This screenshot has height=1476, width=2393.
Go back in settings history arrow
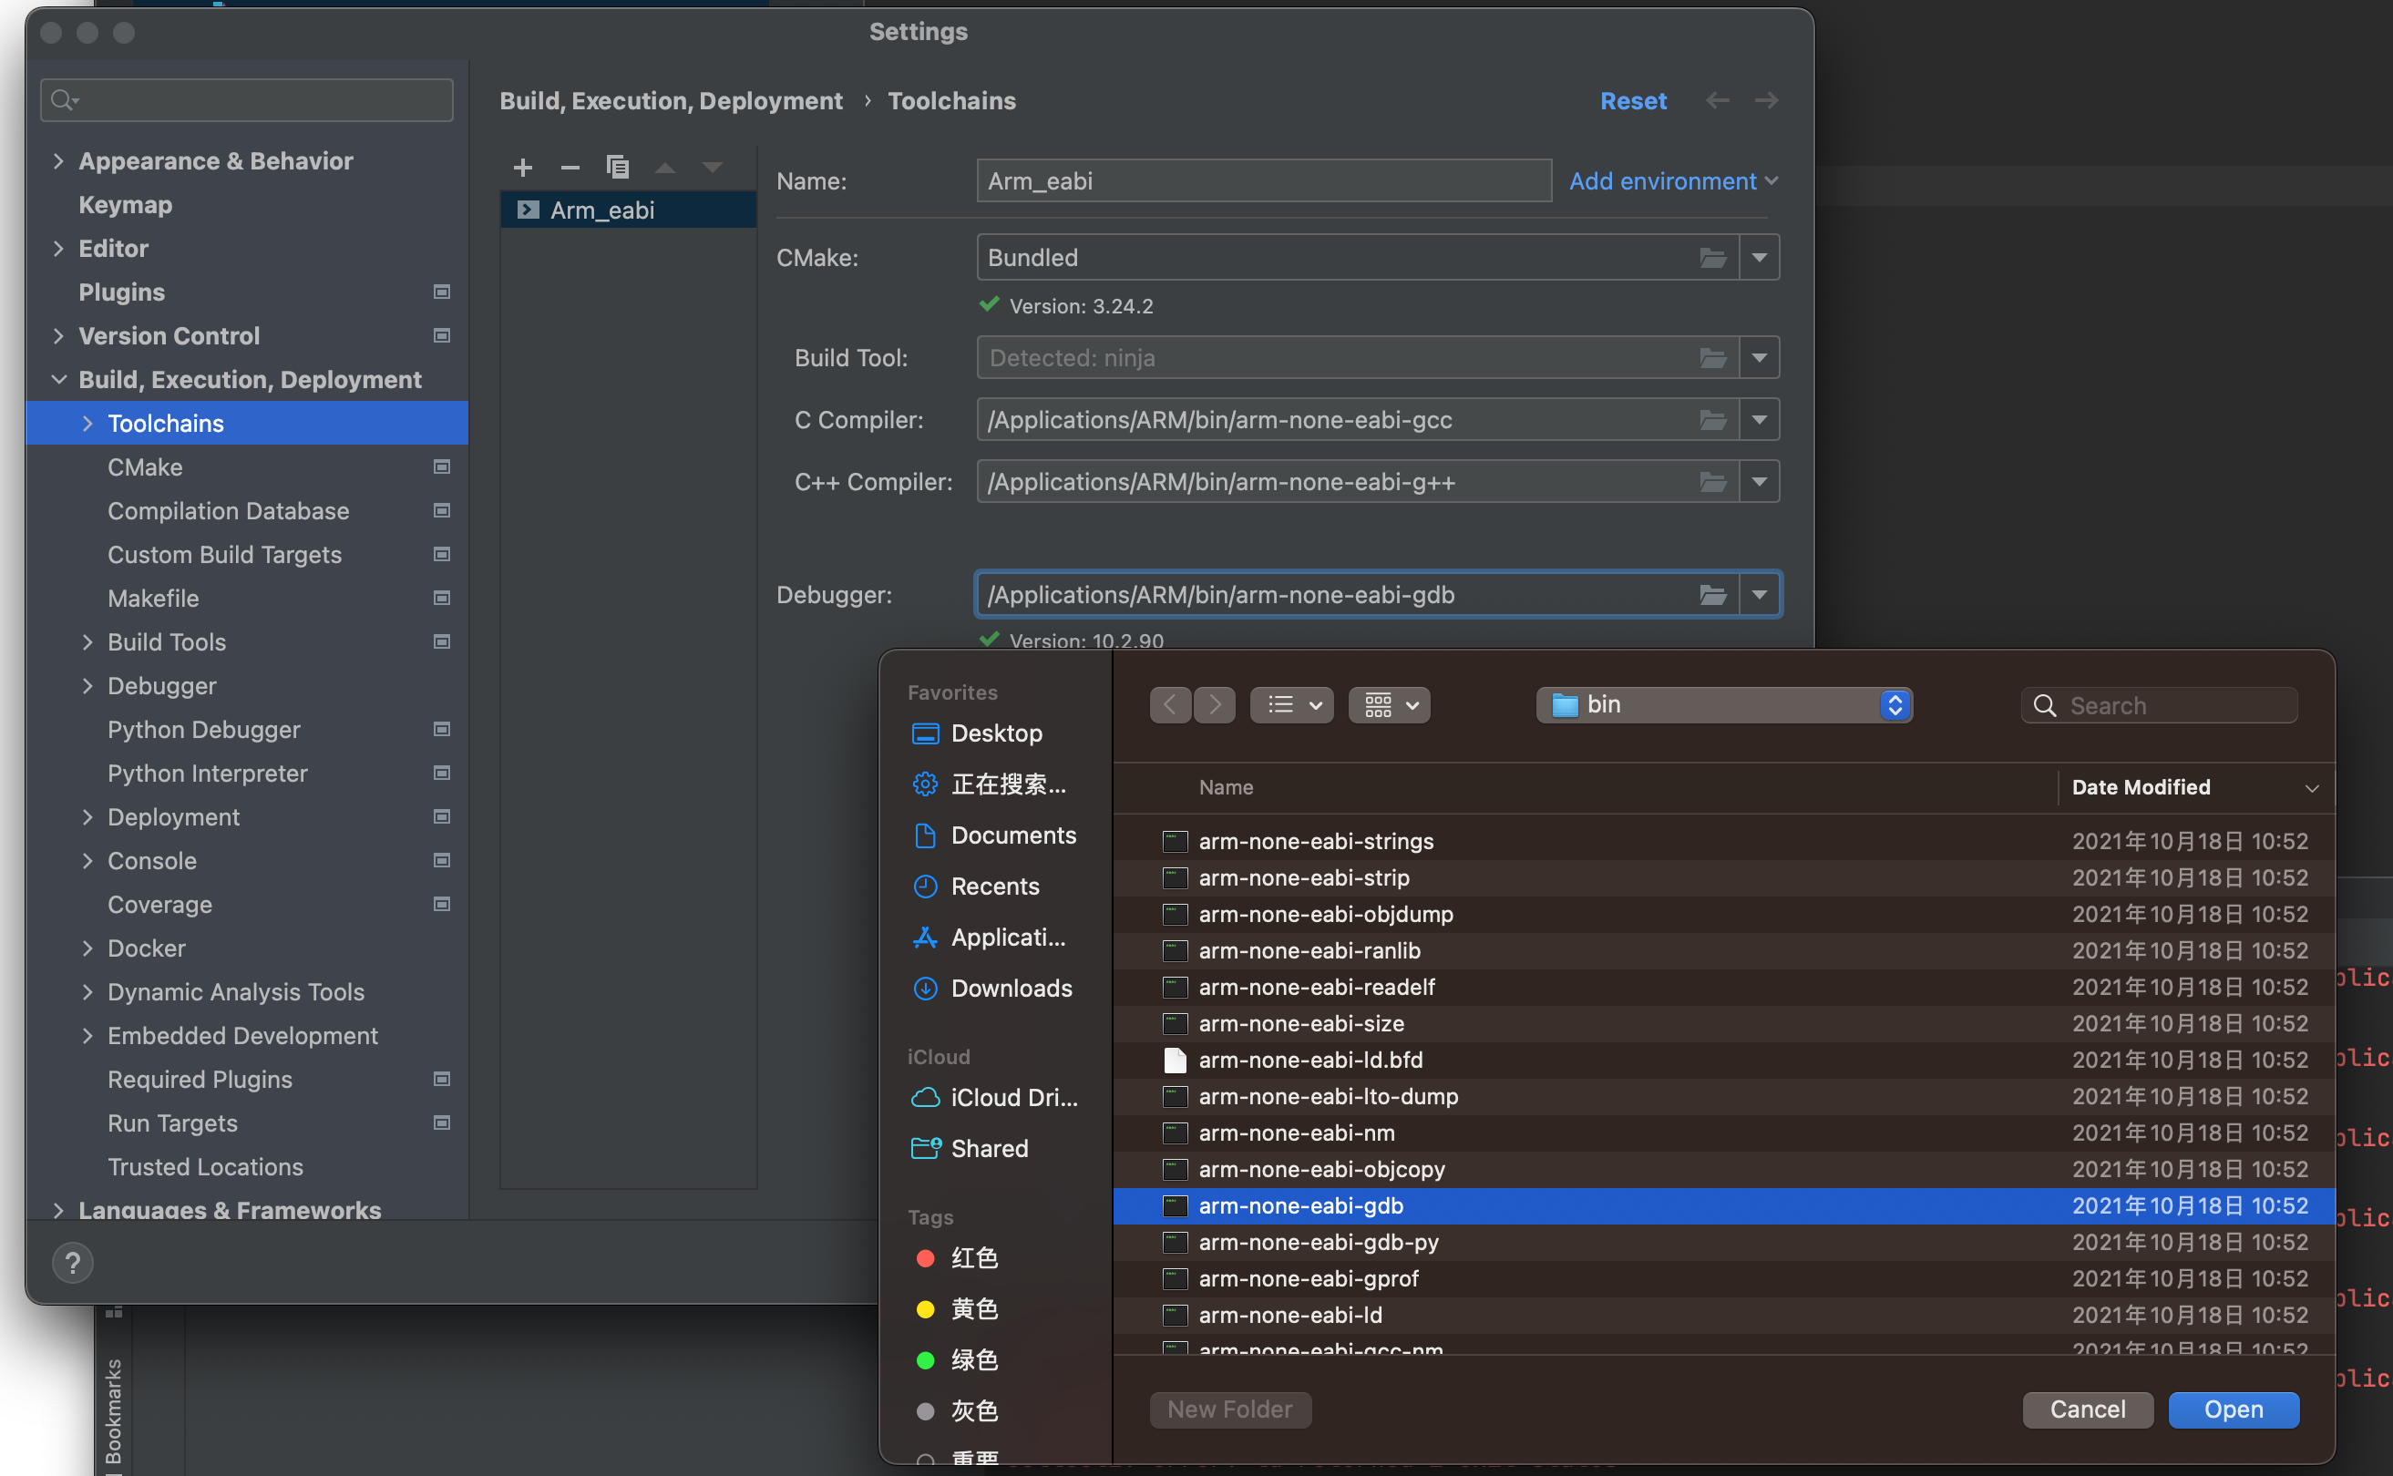pyautogui.click(x=1718, y=100)
